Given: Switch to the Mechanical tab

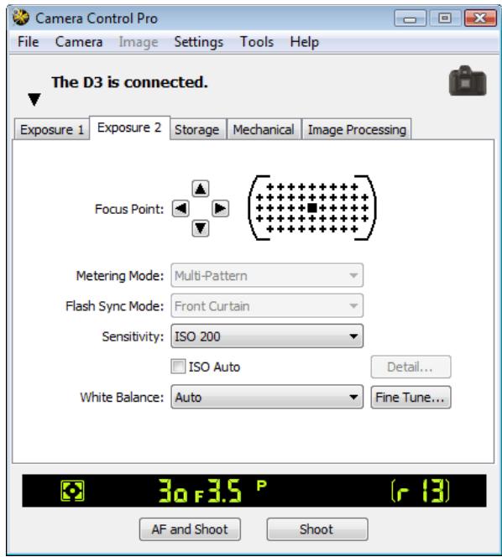Looking at the screenshot, I should pos(264,129).
